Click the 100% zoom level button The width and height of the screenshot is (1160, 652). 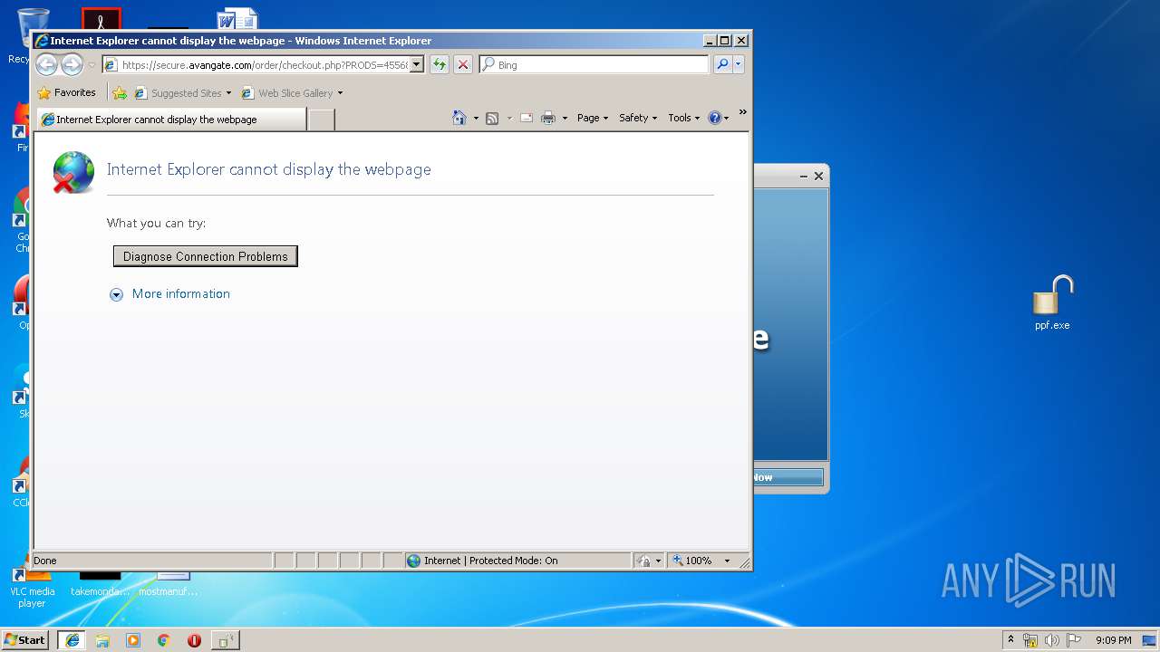coord(693,561)
